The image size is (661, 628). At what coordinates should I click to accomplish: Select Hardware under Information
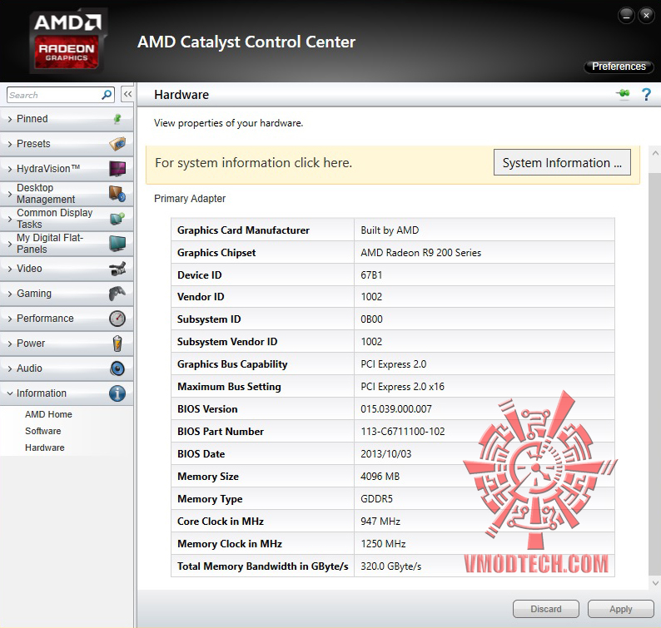[45, 448]
